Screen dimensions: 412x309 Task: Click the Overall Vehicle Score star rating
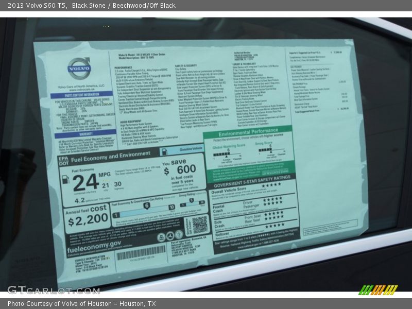coord(271,185)
